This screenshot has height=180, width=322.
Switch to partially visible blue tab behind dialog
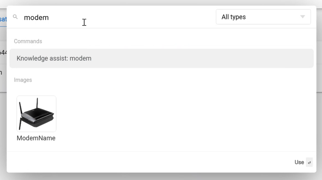(x=3, y=19)
